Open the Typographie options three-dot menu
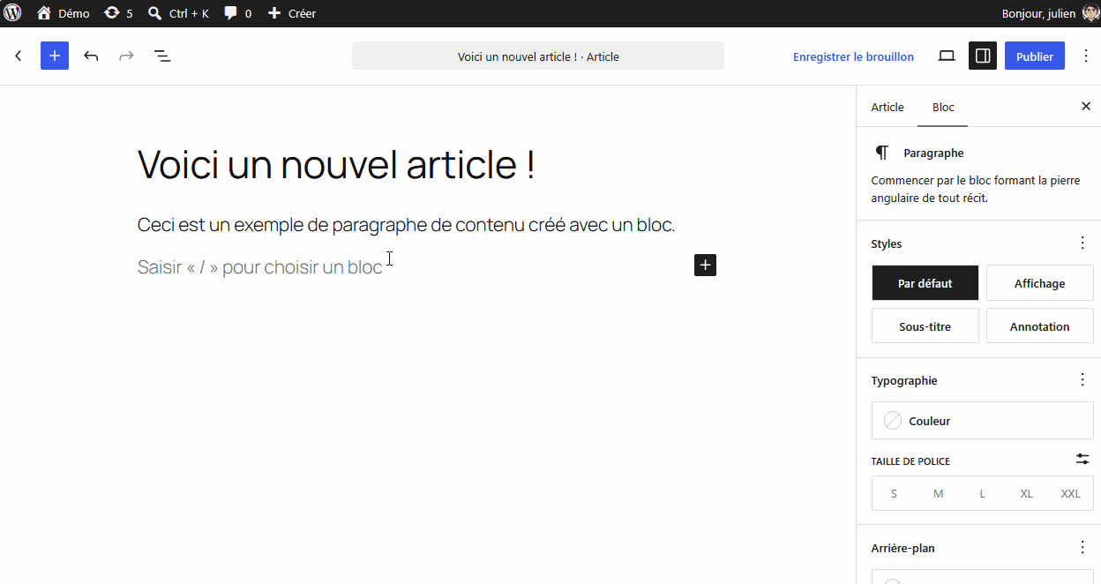The image size is (1101, 584). click(x=1082, y=380)
